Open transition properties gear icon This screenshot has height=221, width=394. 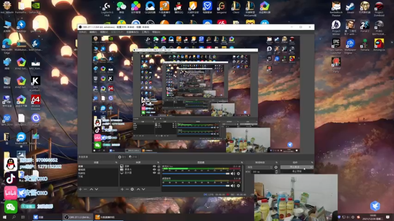click(x=276, y=167)
